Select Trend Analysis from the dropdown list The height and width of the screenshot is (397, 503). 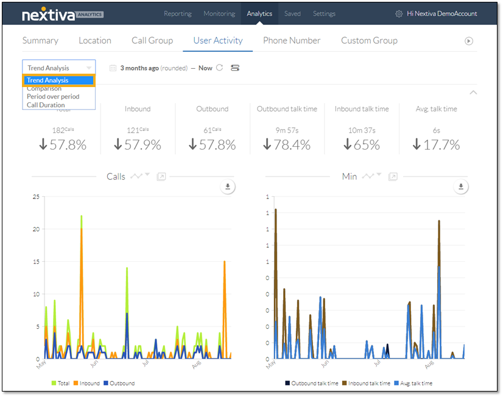click(x=58, y=80)
